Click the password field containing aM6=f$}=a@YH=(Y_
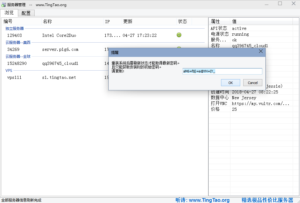The height and width of the screenshot is (203, 300). (x=222, y=71)
